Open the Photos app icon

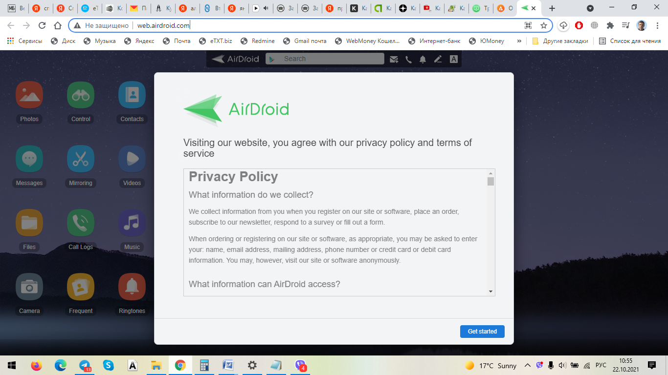coord(29,95)
